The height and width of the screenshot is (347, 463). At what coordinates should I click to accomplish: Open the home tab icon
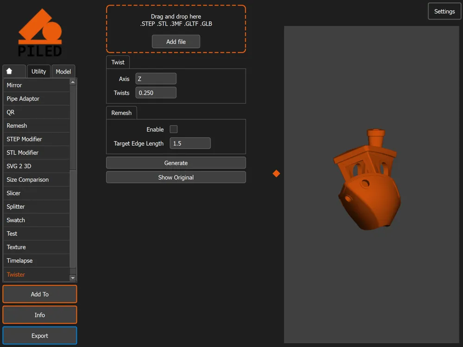(14, 71)
